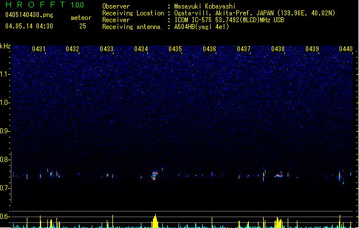The image size is (359, 228).
Task: Click the Receiving Location label
Action: coord(133,13)
